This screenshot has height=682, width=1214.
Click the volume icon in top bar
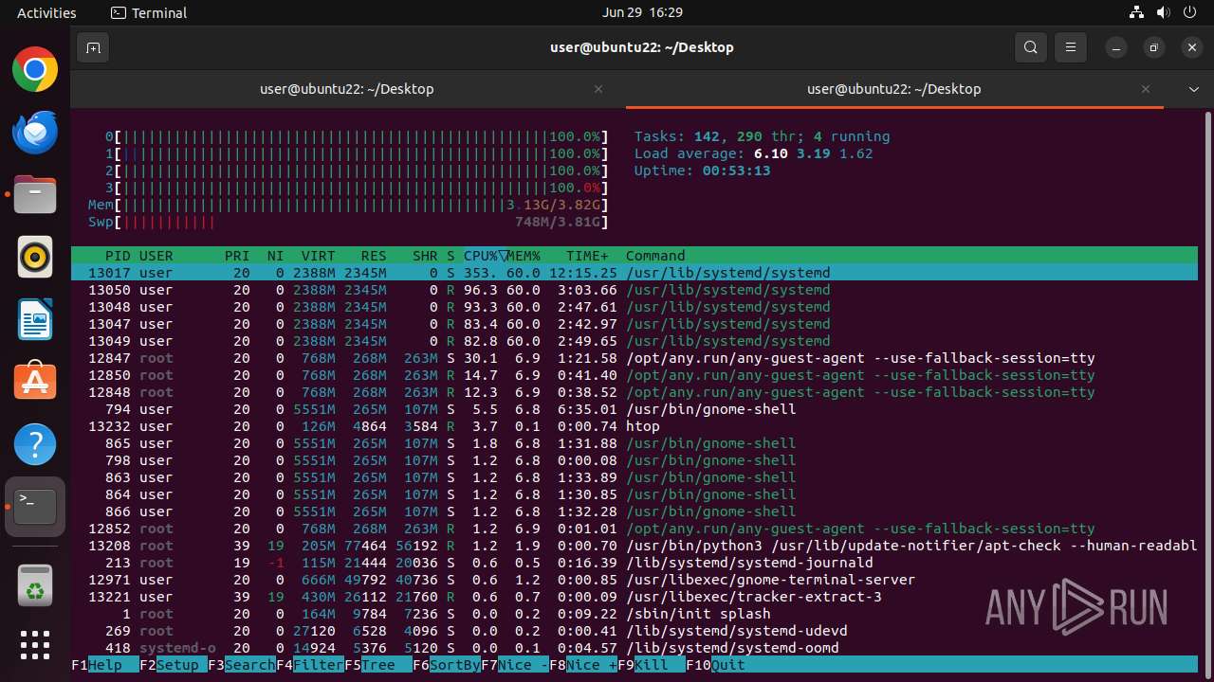click(1163, 13)
